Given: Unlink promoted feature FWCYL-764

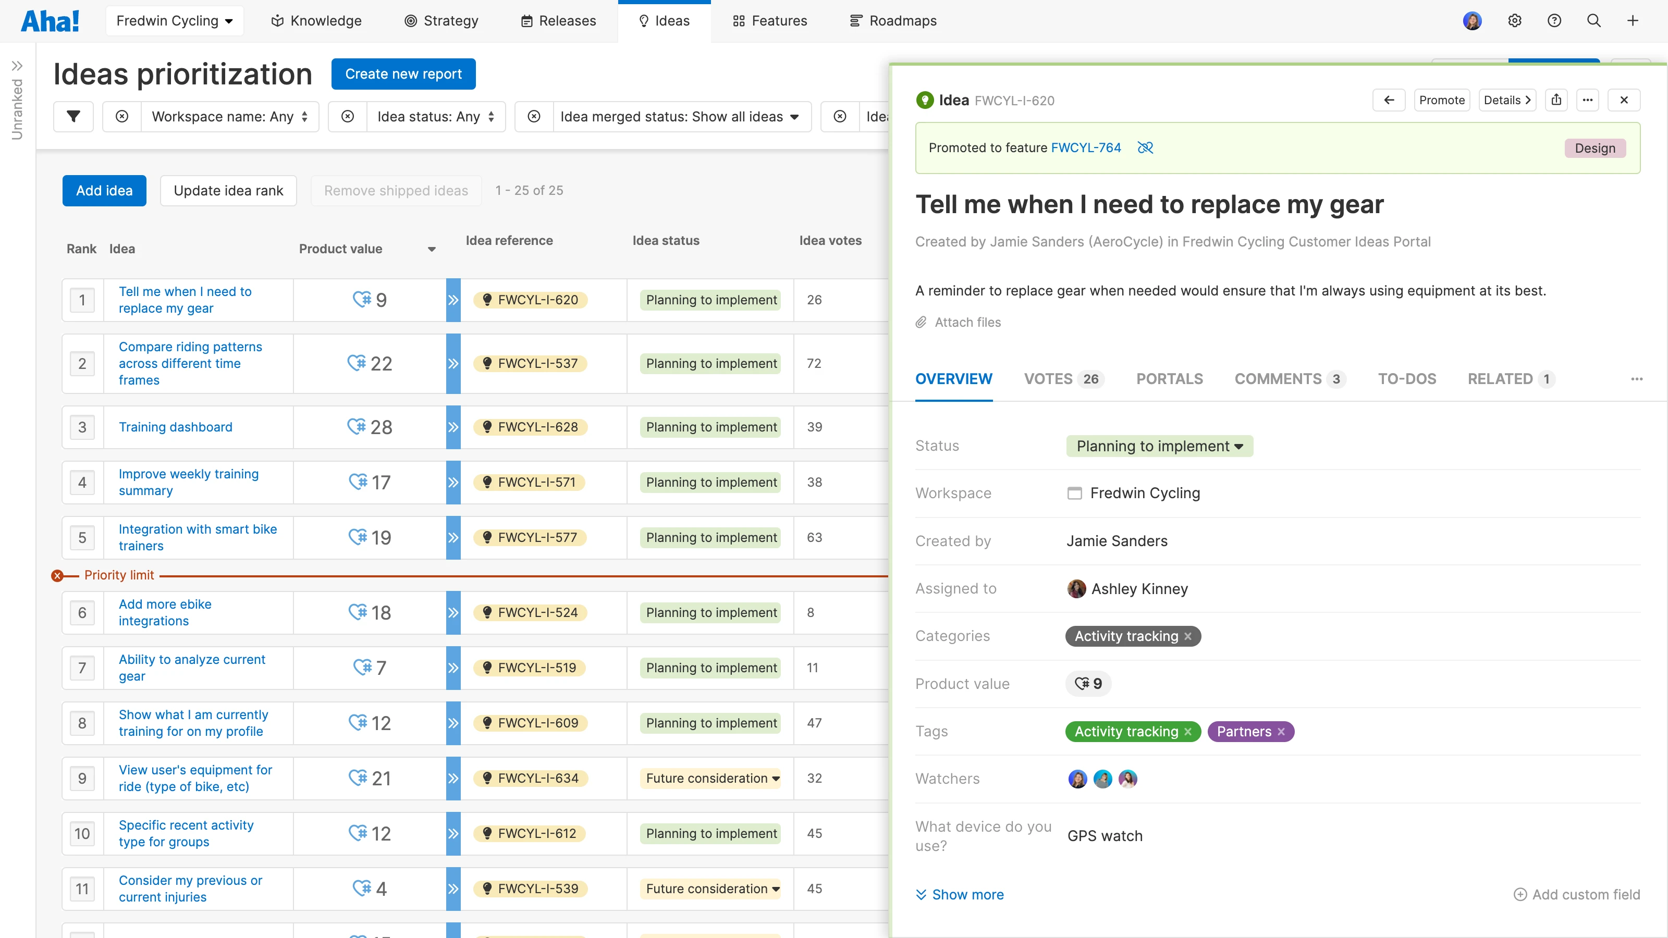Looking at the screenshot, I should point(1145,147).
